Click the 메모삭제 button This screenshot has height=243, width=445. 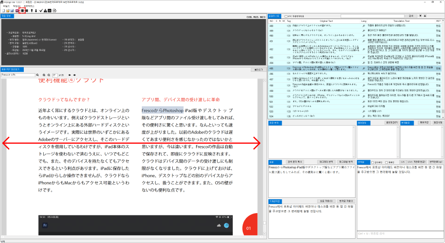tap(438, 123)
